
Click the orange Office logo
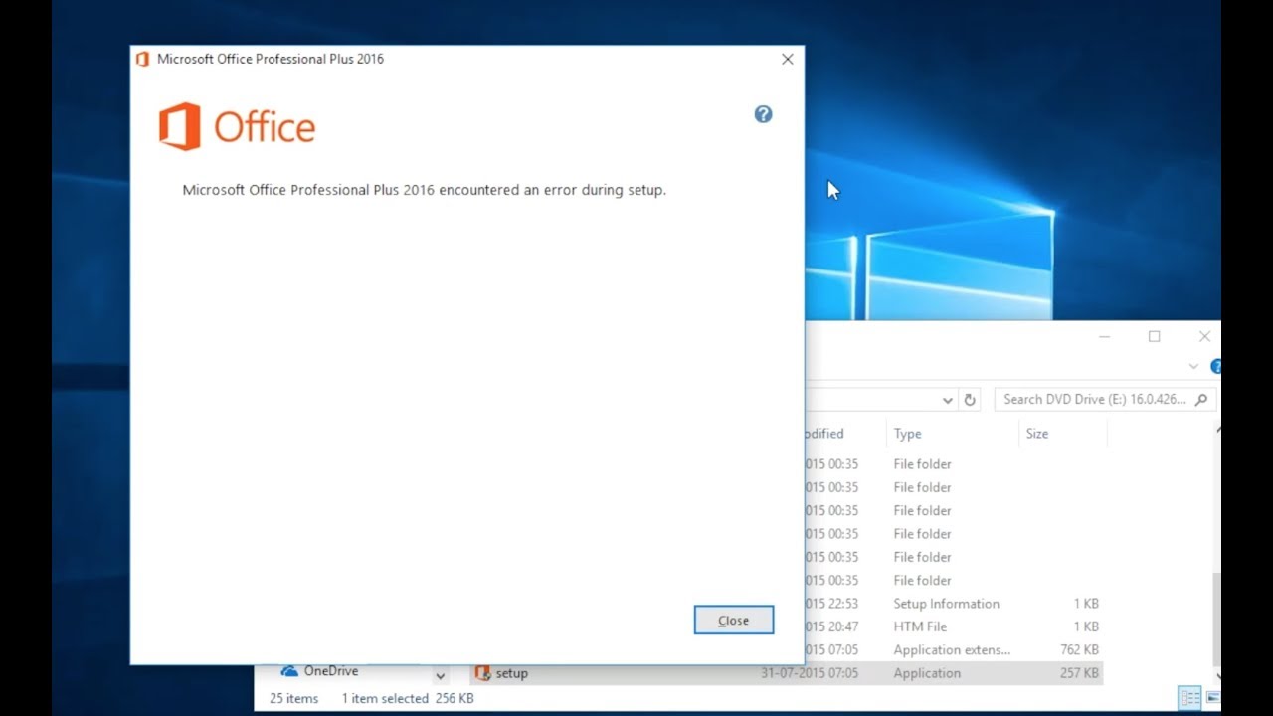click(x=237, y=127)
